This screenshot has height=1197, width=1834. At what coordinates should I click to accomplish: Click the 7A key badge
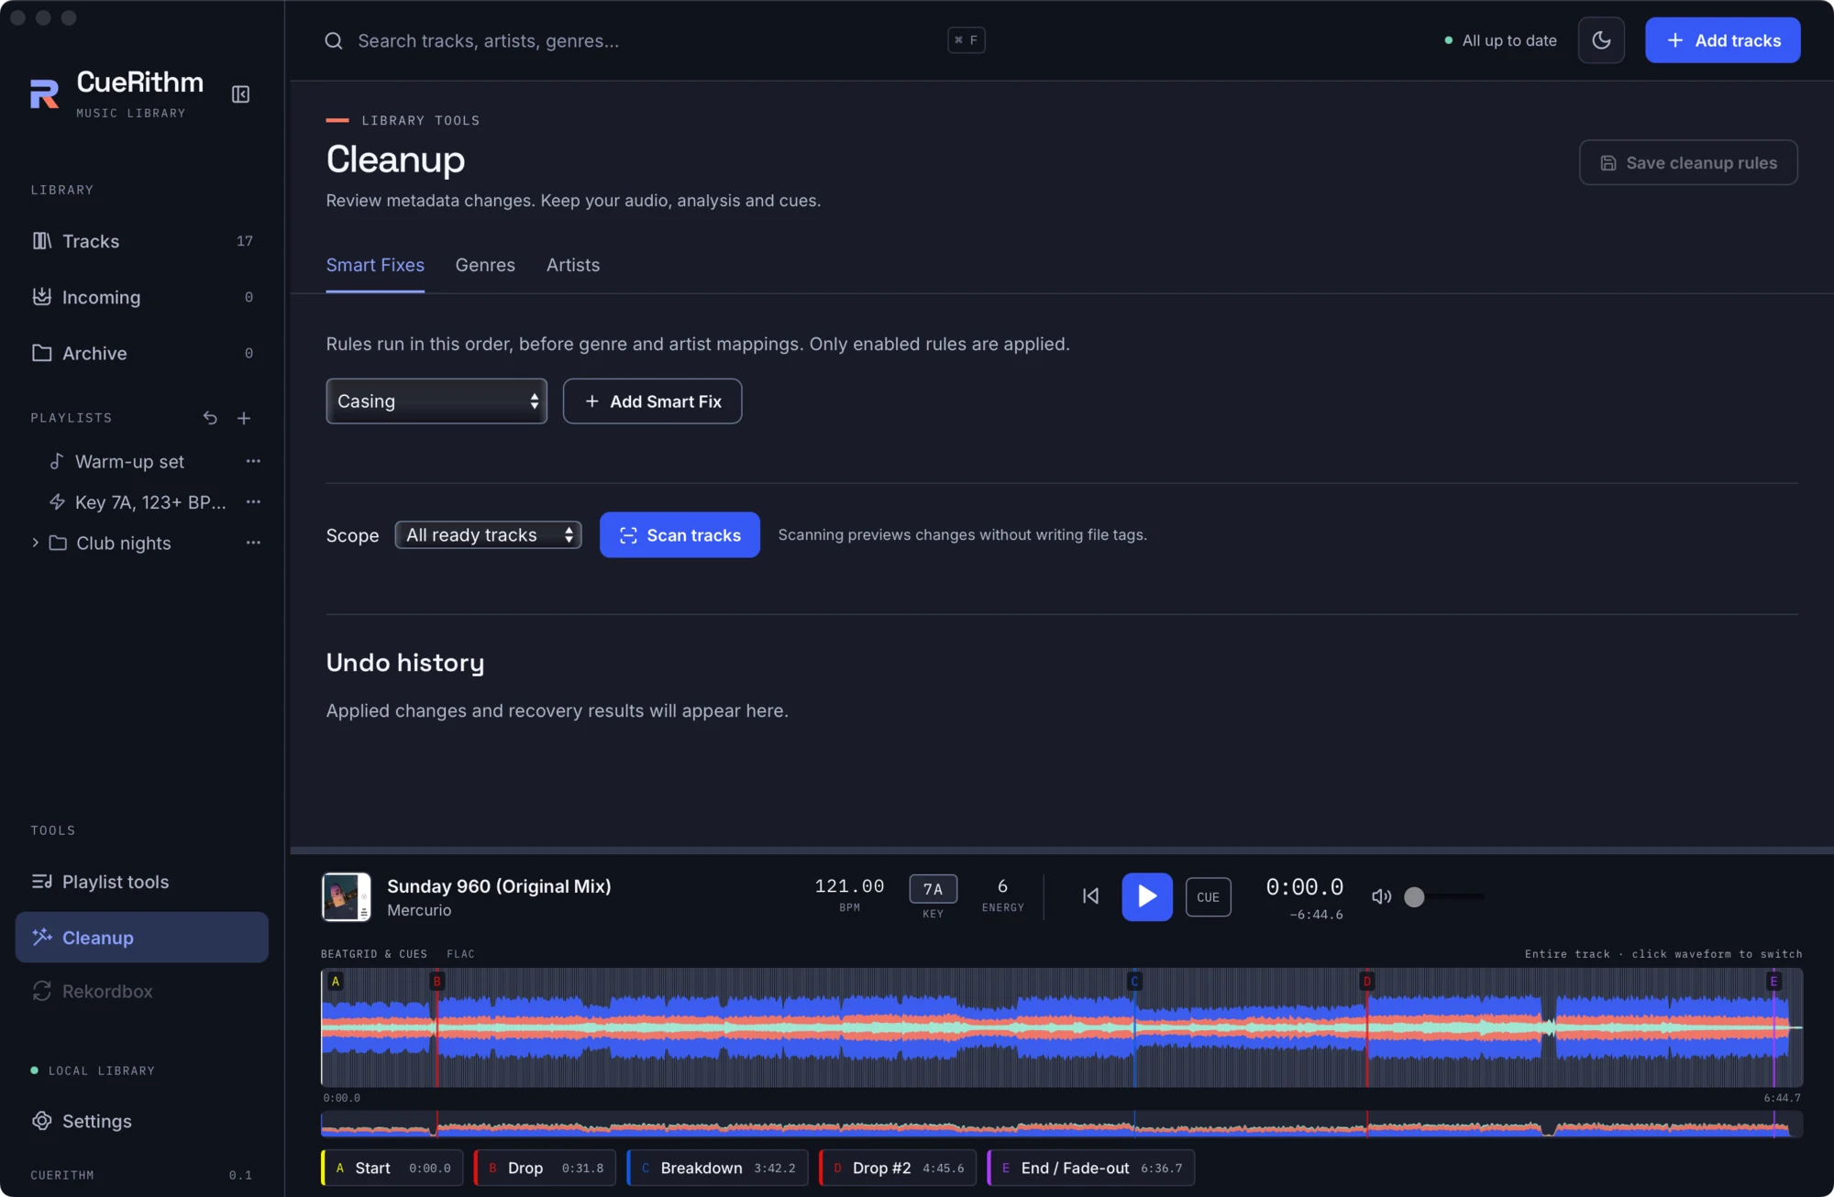pos(933,889)
